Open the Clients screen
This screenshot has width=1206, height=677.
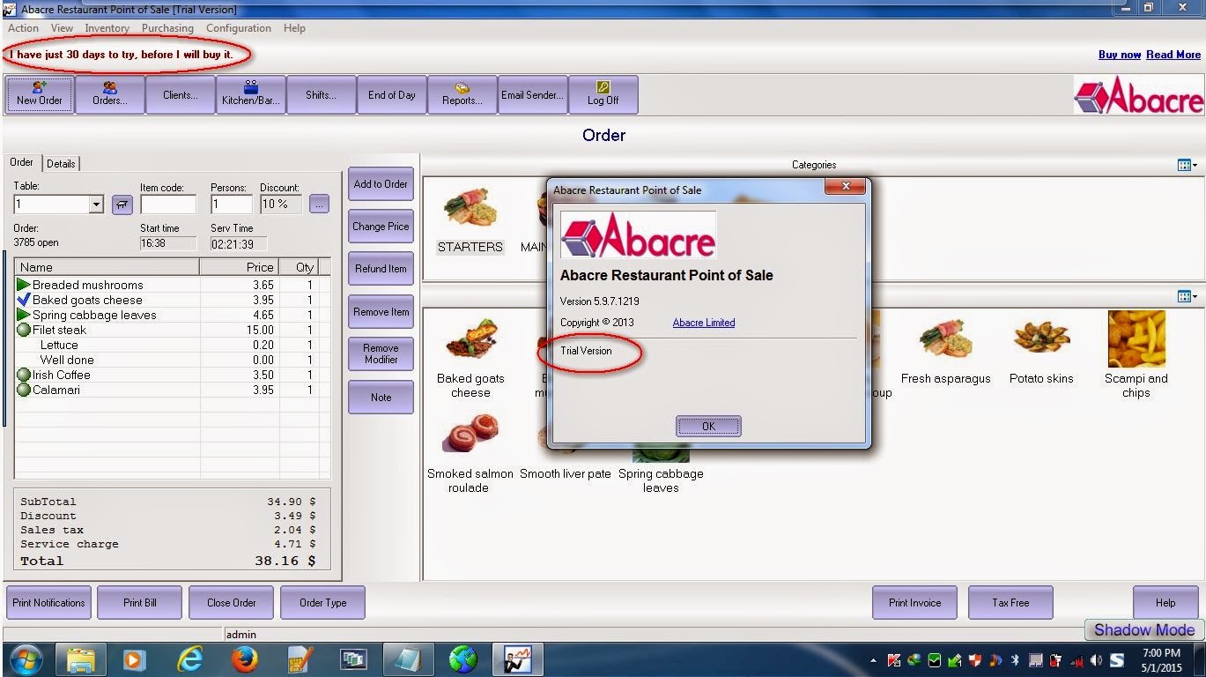point(180,94)
